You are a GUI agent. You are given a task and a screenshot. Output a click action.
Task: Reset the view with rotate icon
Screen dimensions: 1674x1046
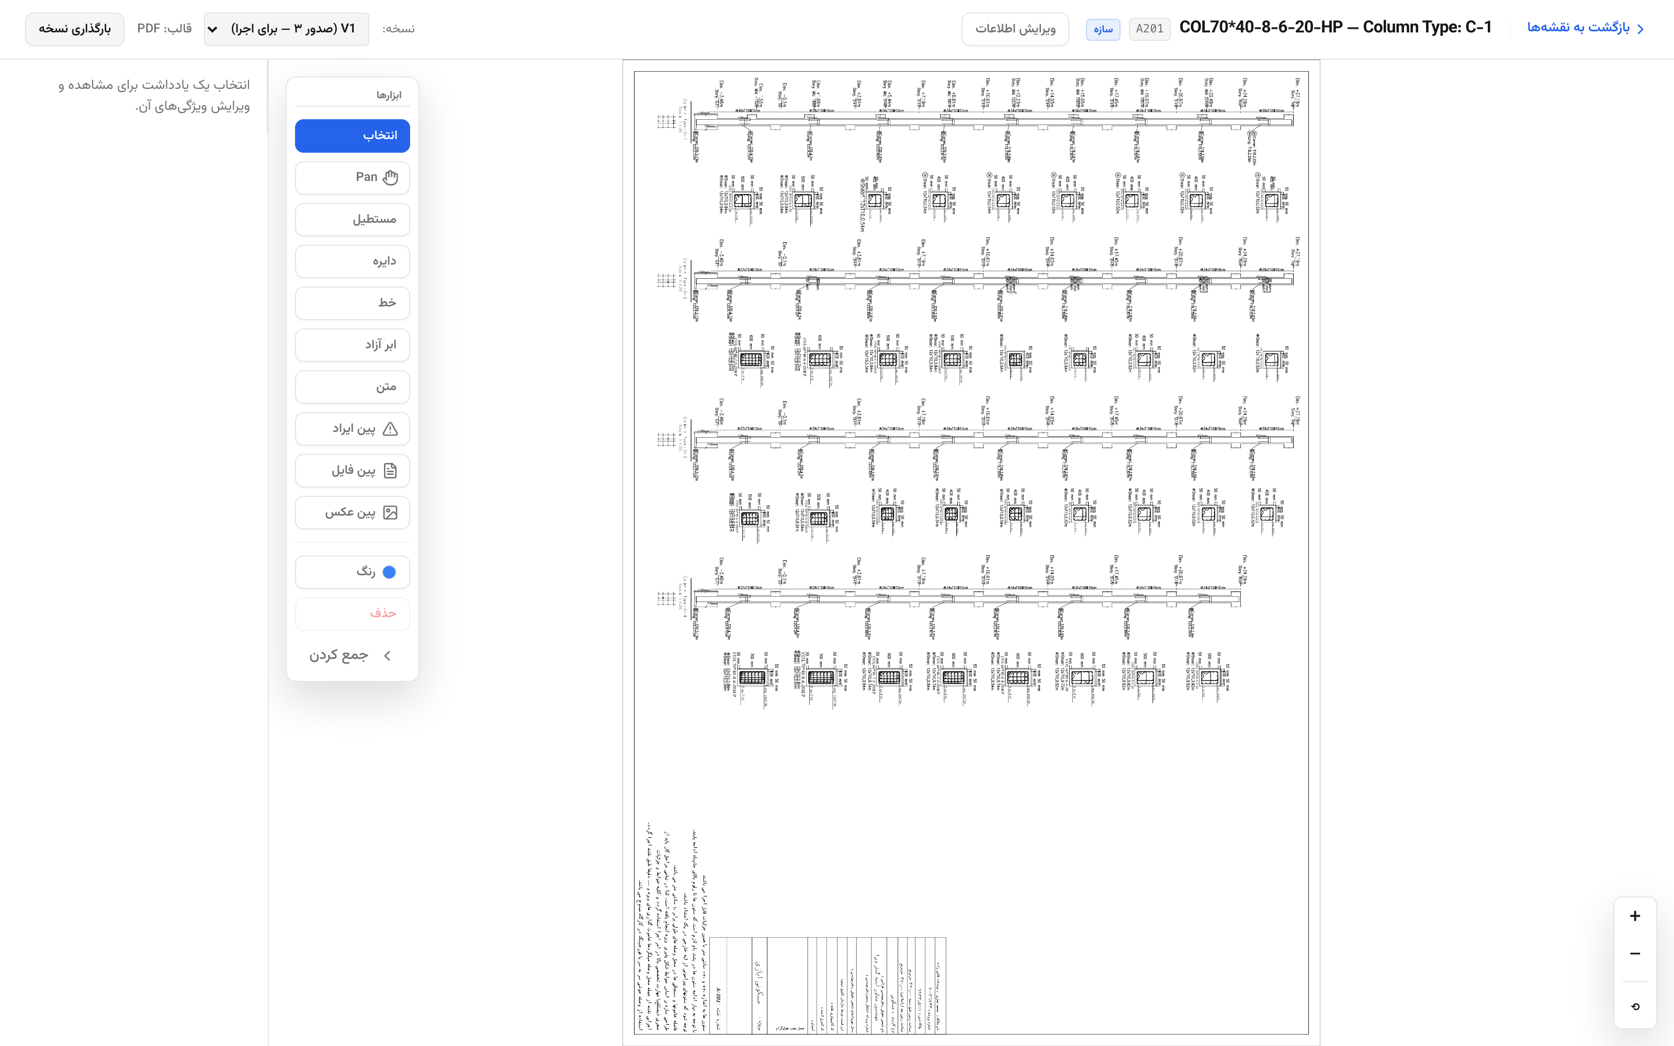click(1635, 1007)
